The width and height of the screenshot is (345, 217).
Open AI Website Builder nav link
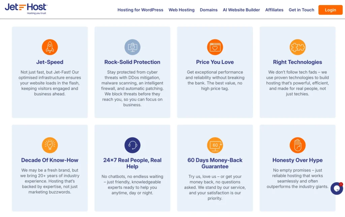[x=241, y=10]
